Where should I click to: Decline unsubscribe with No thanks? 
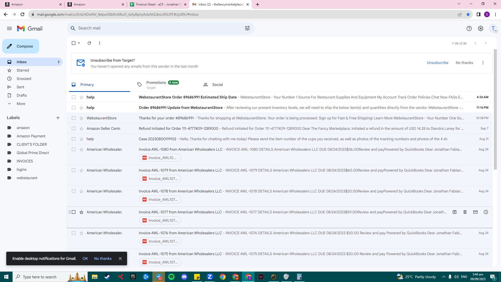pyautogui.click(x=464, y=63)
